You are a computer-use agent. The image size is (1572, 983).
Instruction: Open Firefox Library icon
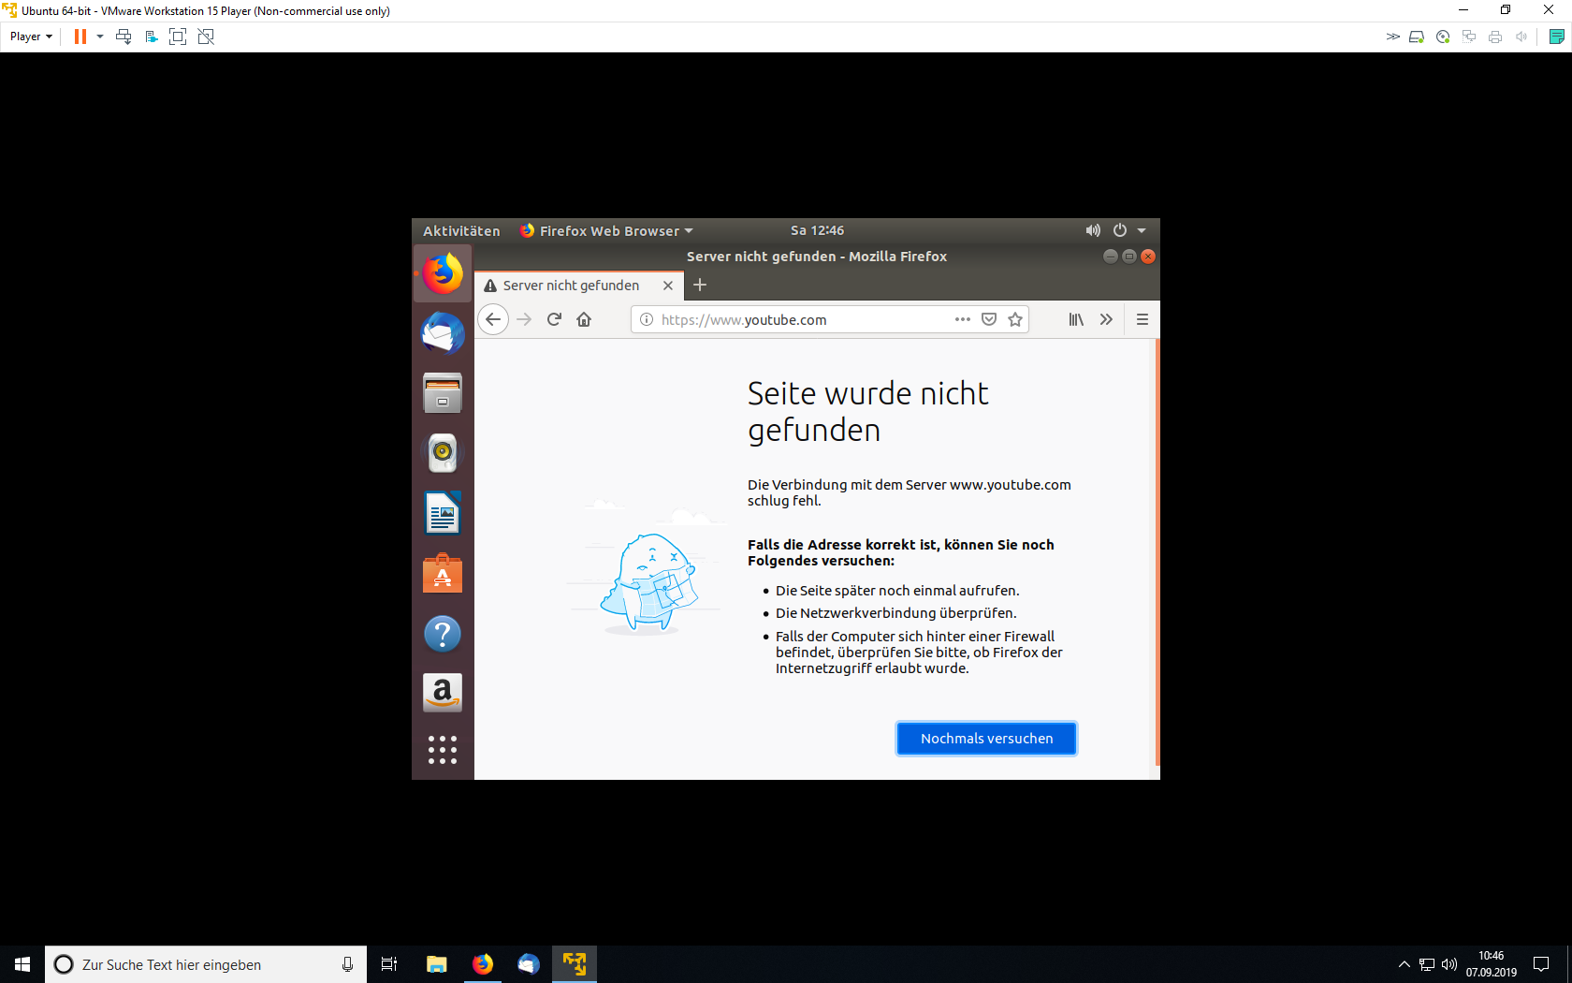click(x=1076, y=319)
